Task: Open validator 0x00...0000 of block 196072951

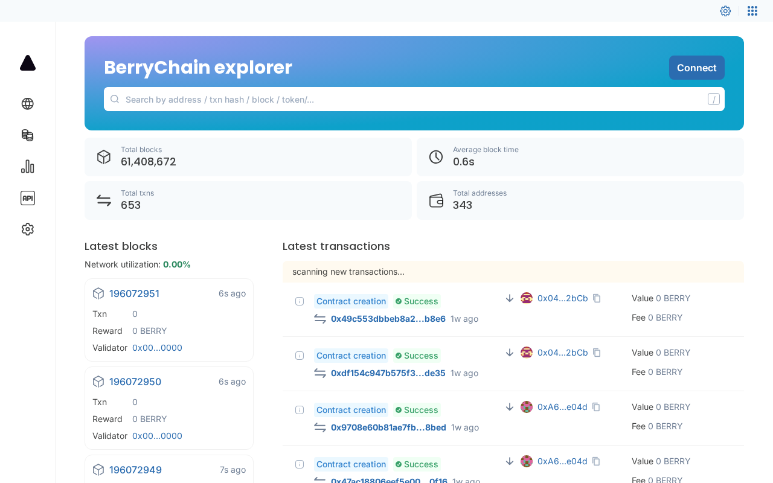Action: (157, 348)
